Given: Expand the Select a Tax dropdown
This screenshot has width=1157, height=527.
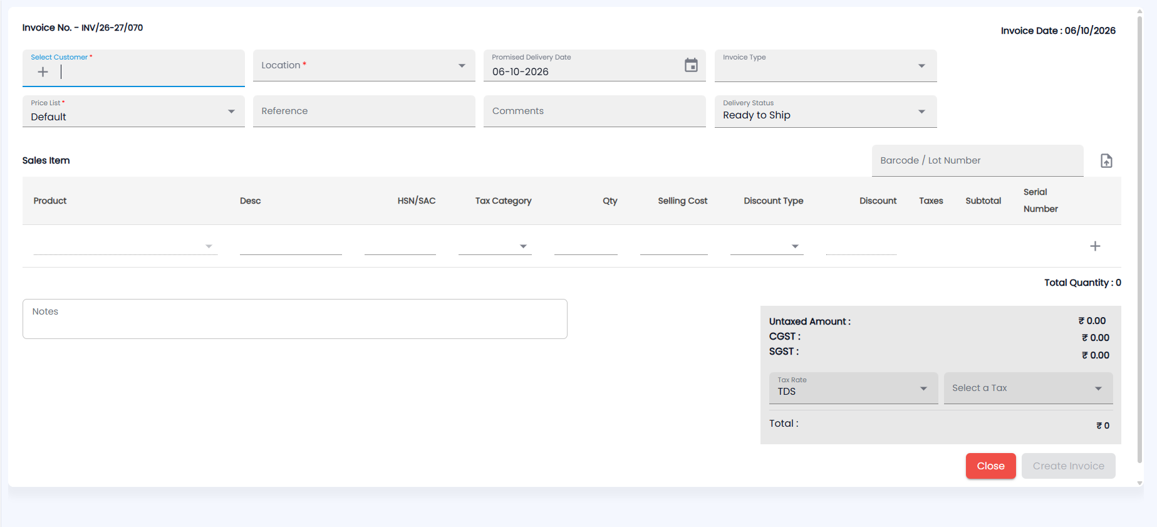Looking at the screenshot, I should [x=1028, y=388].
